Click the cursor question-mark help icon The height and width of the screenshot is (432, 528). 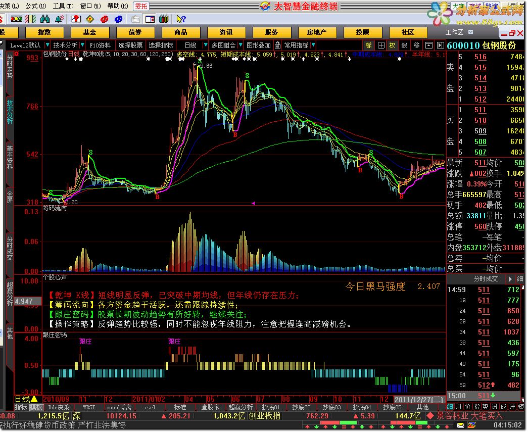pyautogui.click(x=181, y=19)
